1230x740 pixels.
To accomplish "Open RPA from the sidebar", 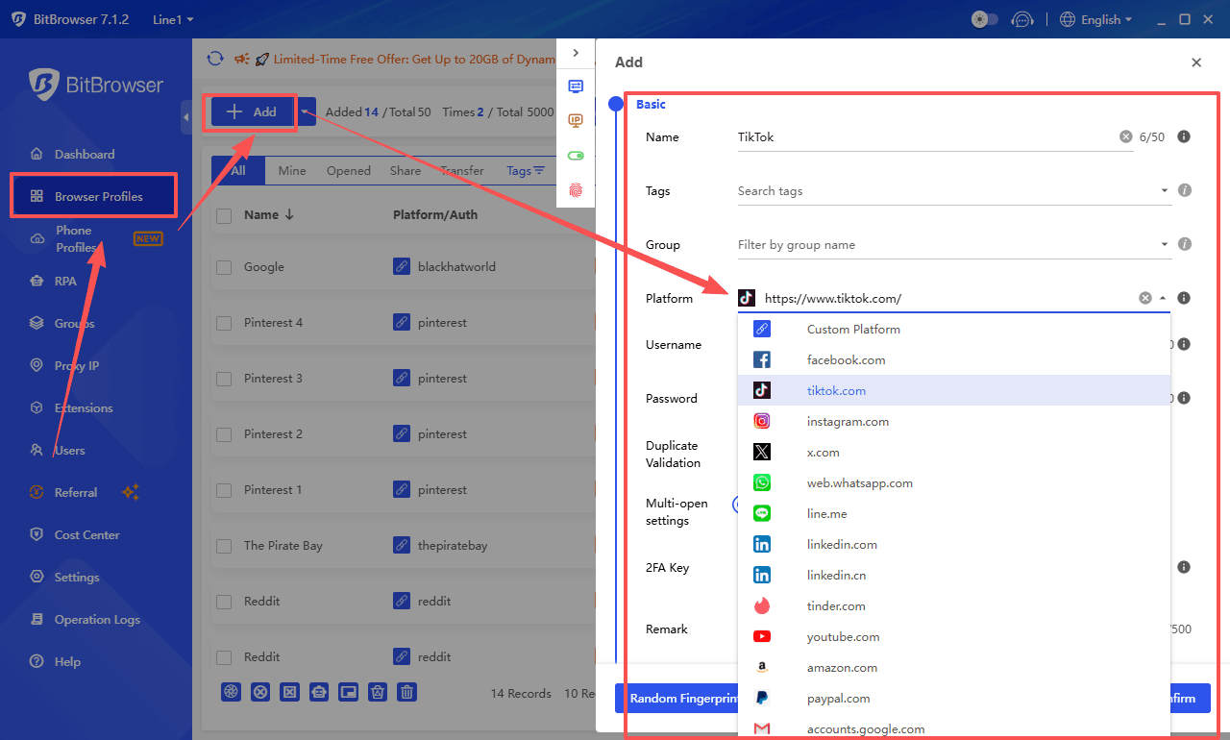I will pyautogui.click(x=72, y=281).
